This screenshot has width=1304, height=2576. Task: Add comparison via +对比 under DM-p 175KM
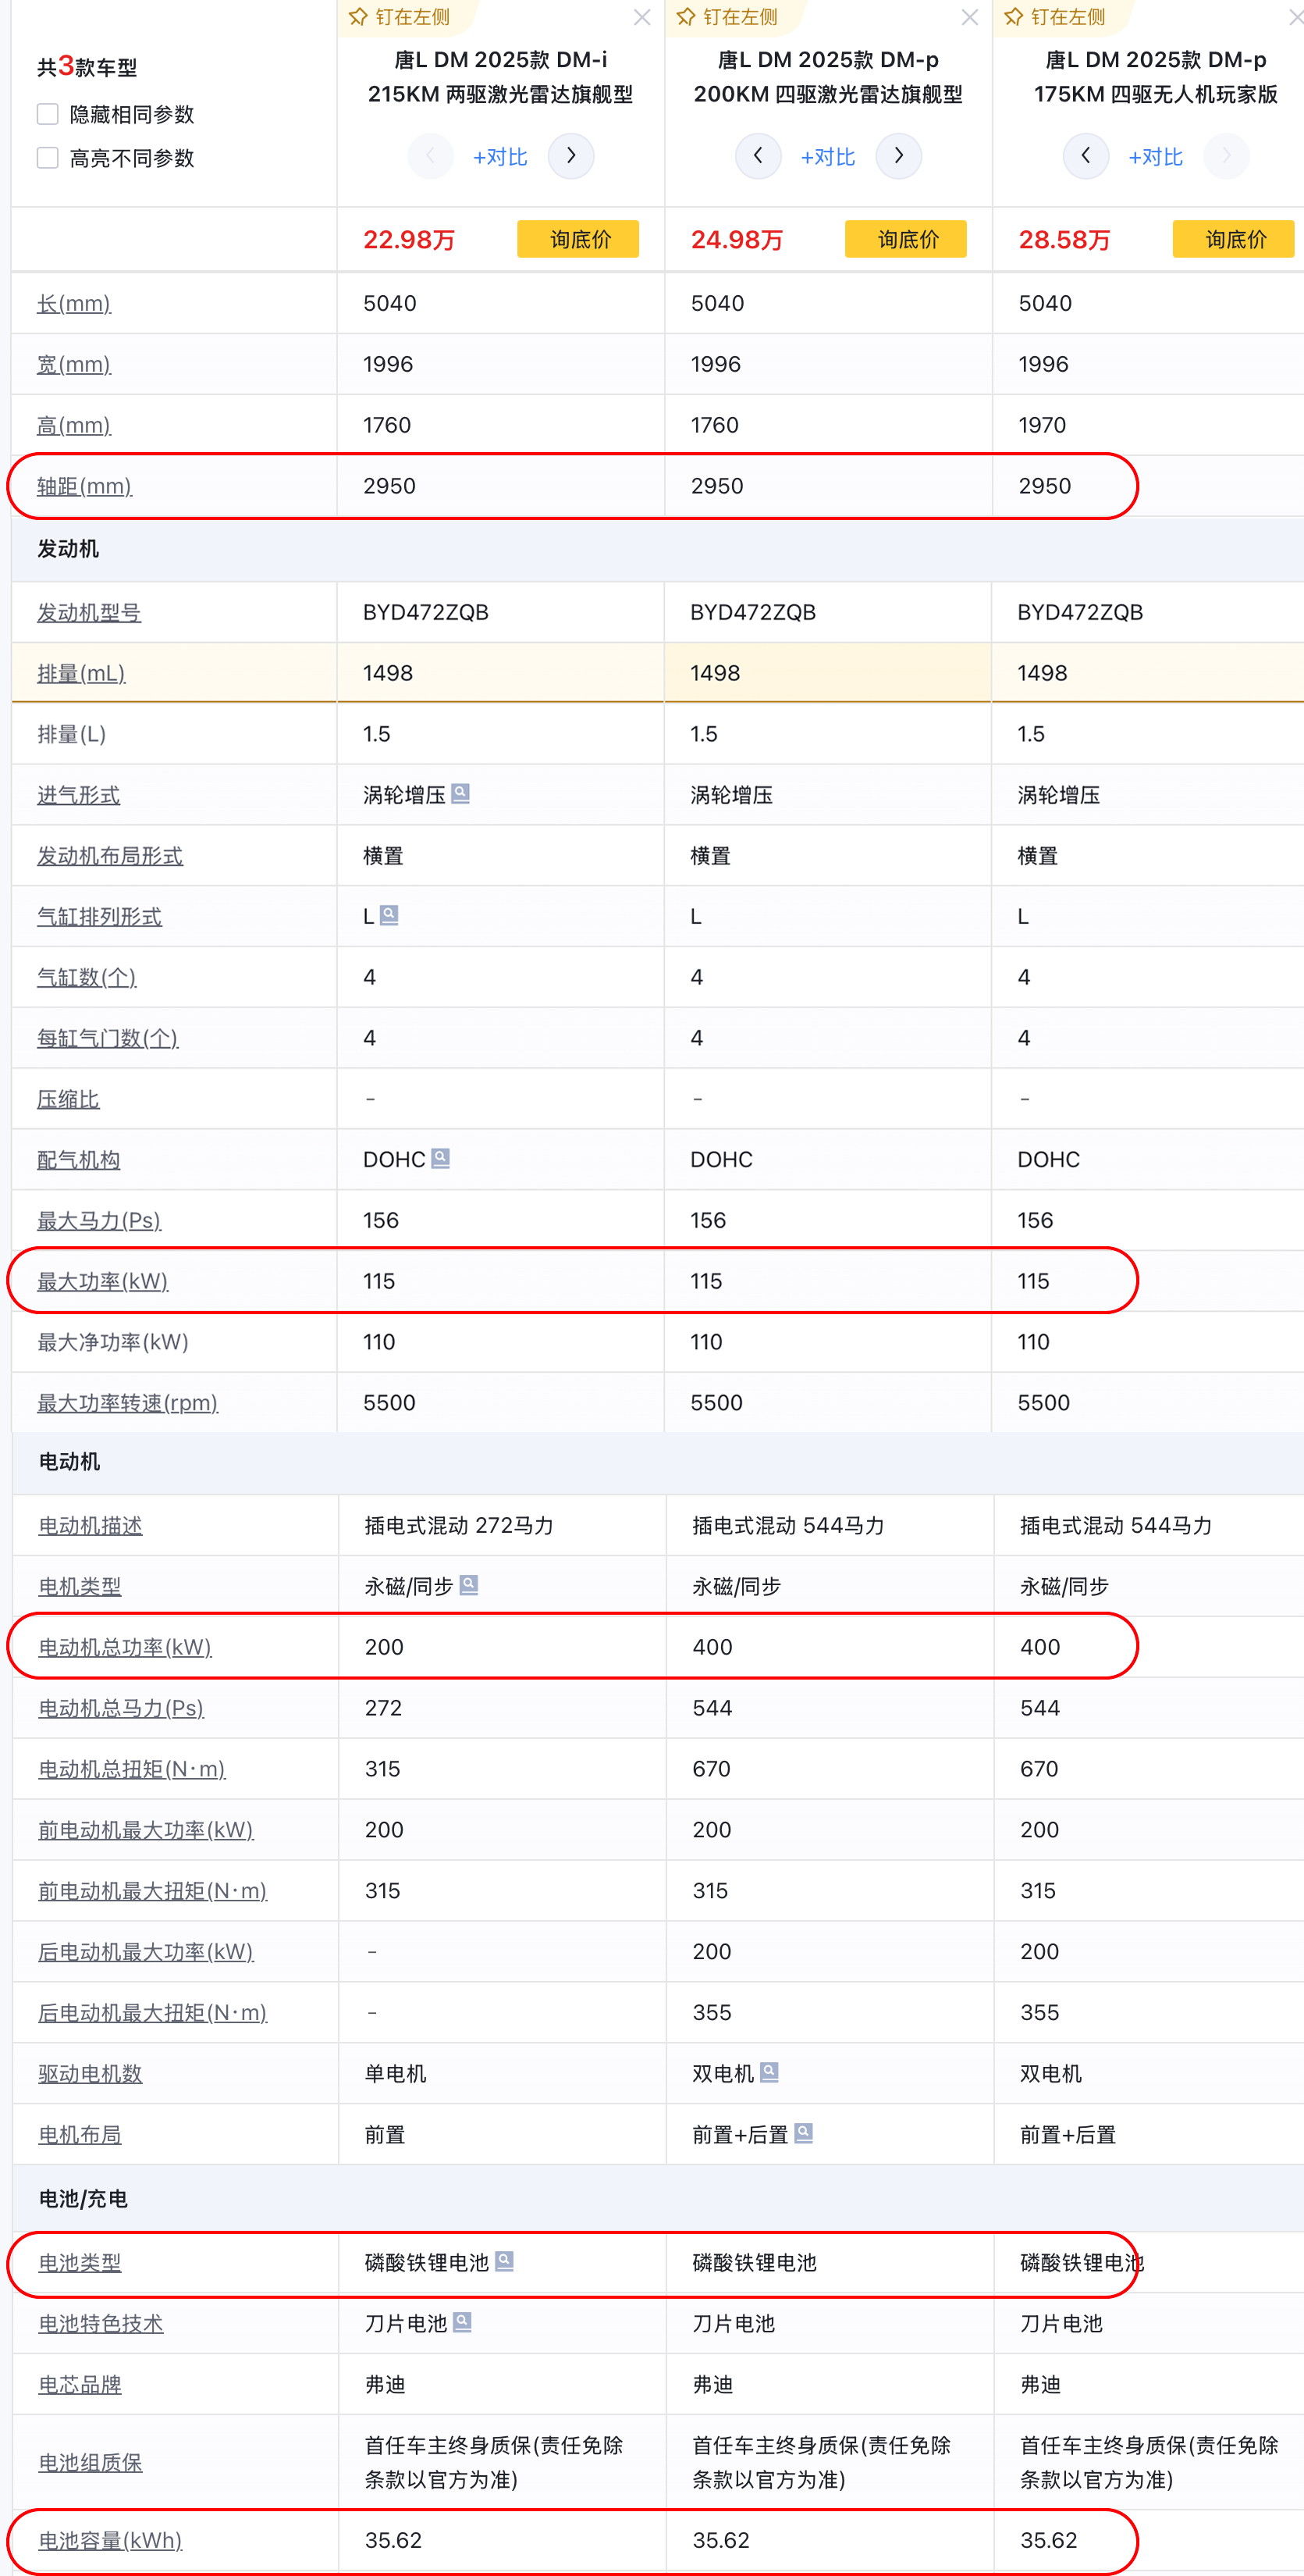[x=1156, y=157]
